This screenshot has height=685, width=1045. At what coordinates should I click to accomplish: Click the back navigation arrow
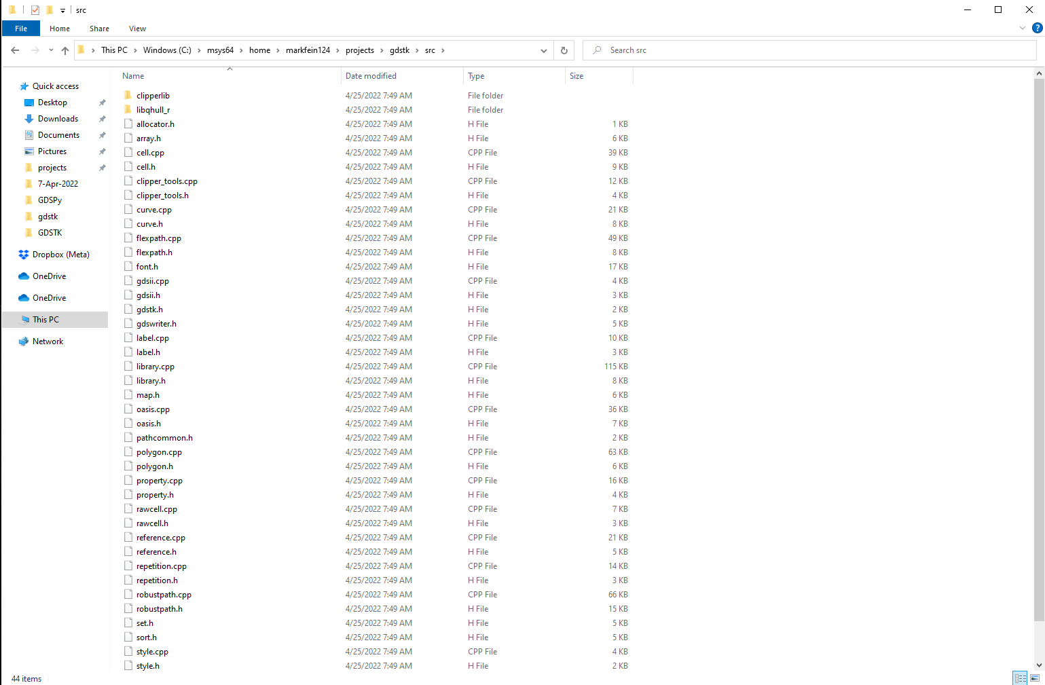[15, 50]
